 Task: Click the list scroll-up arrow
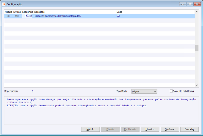tap(197, 12)
